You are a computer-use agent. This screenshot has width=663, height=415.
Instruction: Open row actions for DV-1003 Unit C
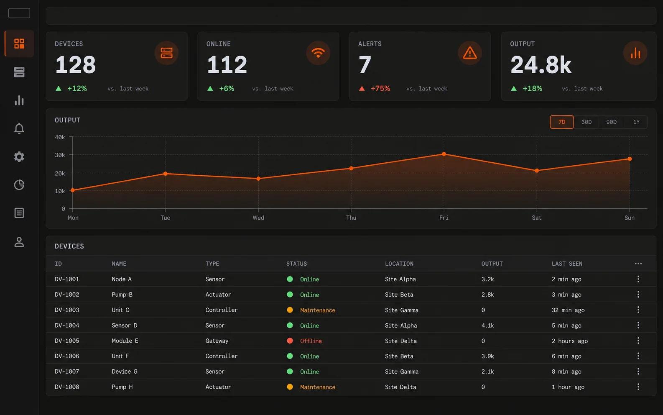[638, 310]
